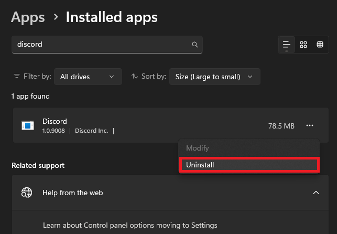Click the 1 app found label
Viewport: 337px width, 234px height.
(x=30, y=96)
